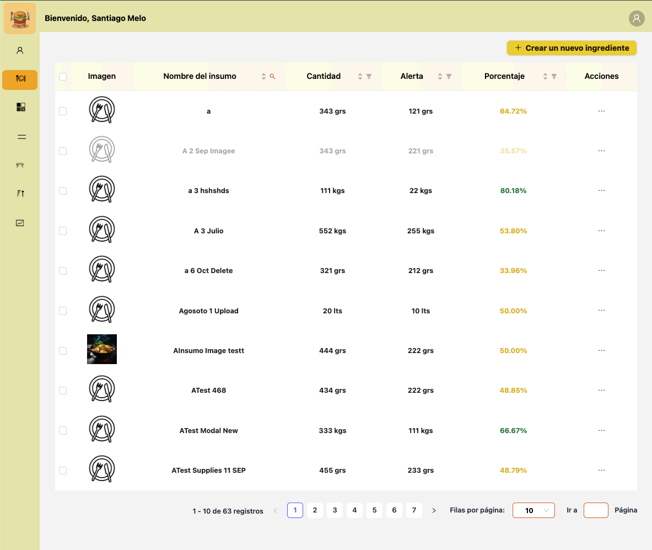Click the burger logo in top-left corner

[x=20, y=18]
